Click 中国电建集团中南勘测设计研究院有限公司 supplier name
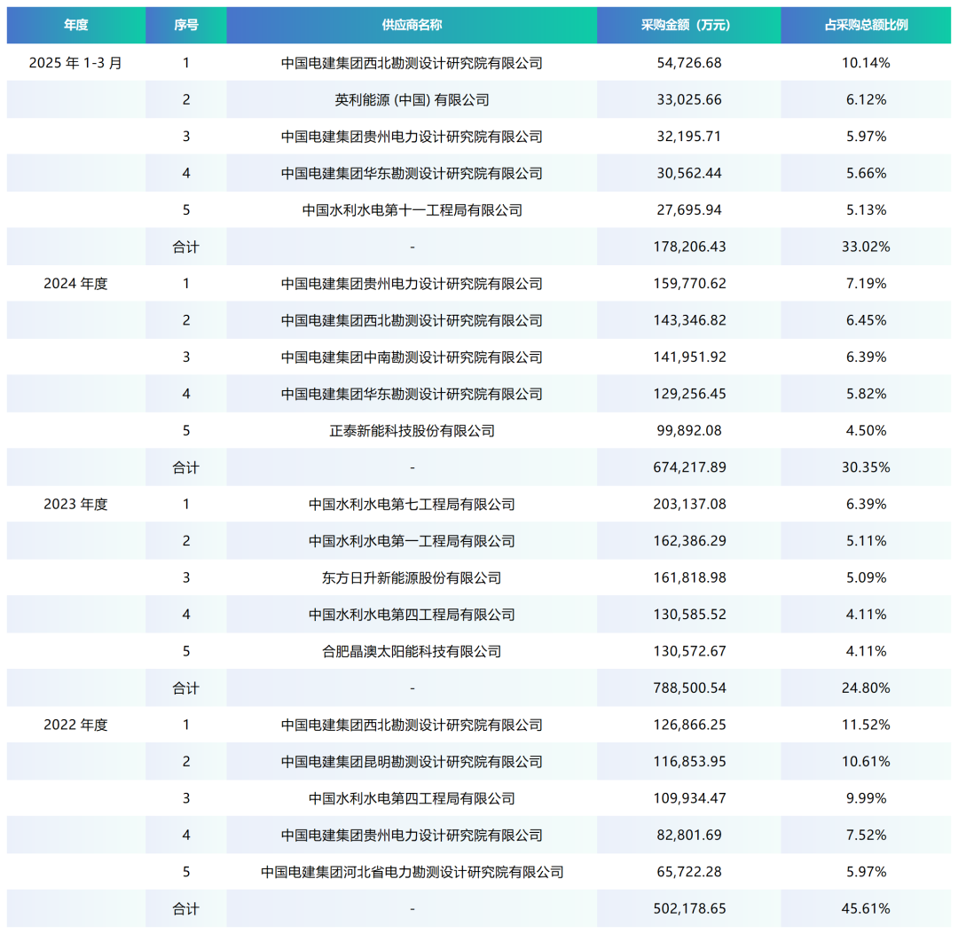Screen dimensions: 958x934 click(x=412, y=357)
